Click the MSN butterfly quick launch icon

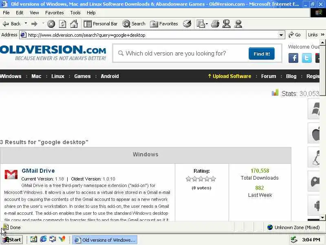pos(62,239)
